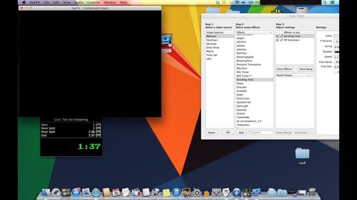Open the EyeTV icon in the Dock

(x=257, y=193)
